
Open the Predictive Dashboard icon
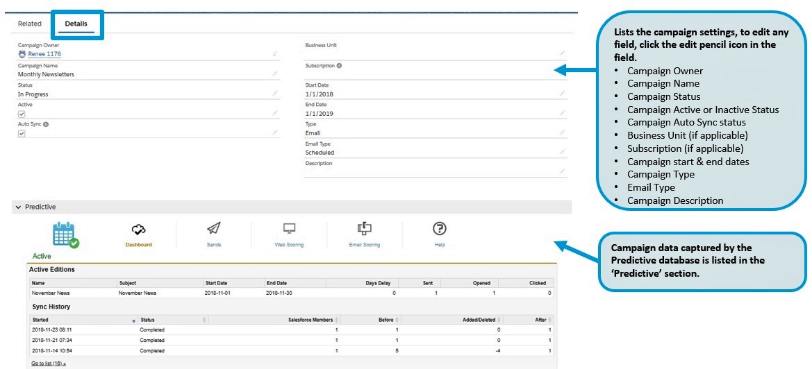click(138, 230)
